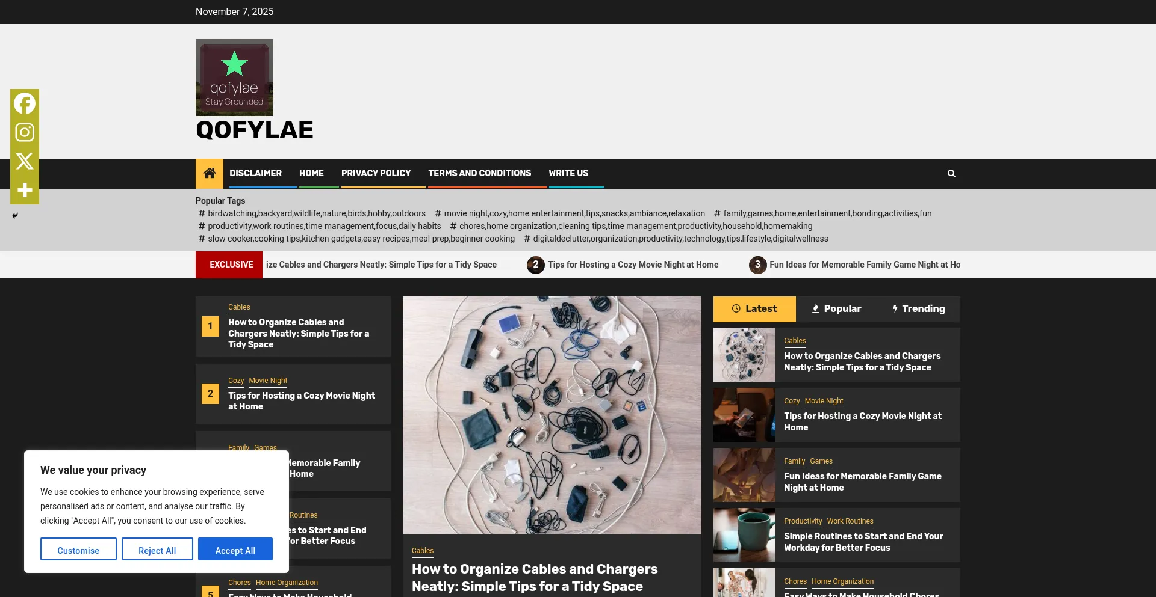The image size is (1156, 597).
Task: Open the Instagram share icon
Action: (x=25, y=132)
